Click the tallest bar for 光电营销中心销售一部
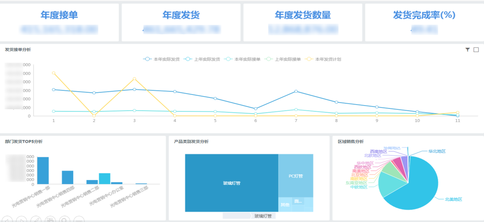484x222 pixels. [x=43, y=171]
